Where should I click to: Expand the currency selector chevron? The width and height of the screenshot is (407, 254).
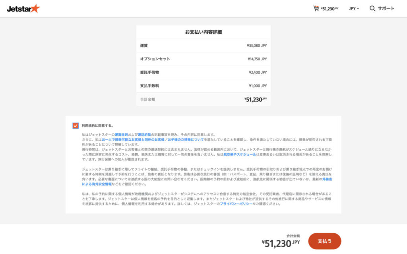358,8
